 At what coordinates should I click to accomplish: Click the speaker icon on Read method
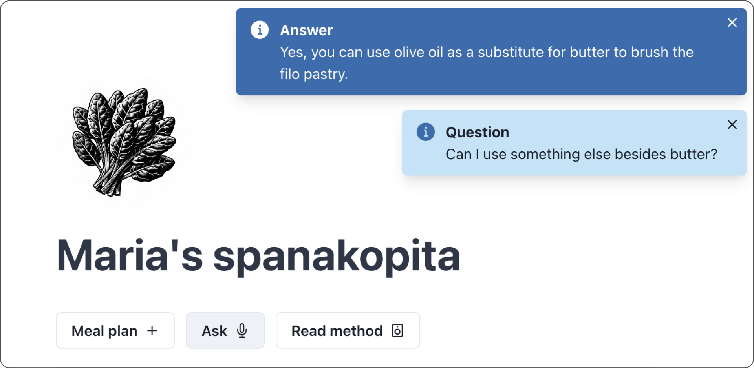click(397, 331)
